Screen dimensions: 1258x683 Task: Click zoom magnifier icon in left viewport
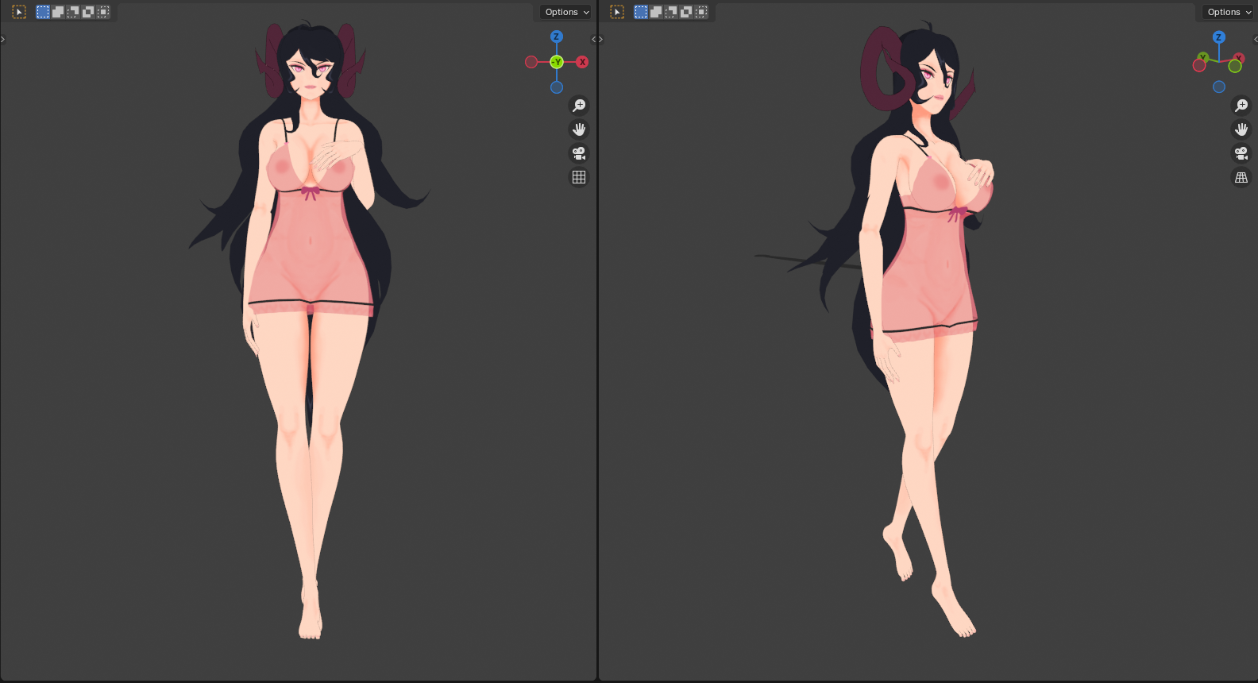click(x=579, y=106)
